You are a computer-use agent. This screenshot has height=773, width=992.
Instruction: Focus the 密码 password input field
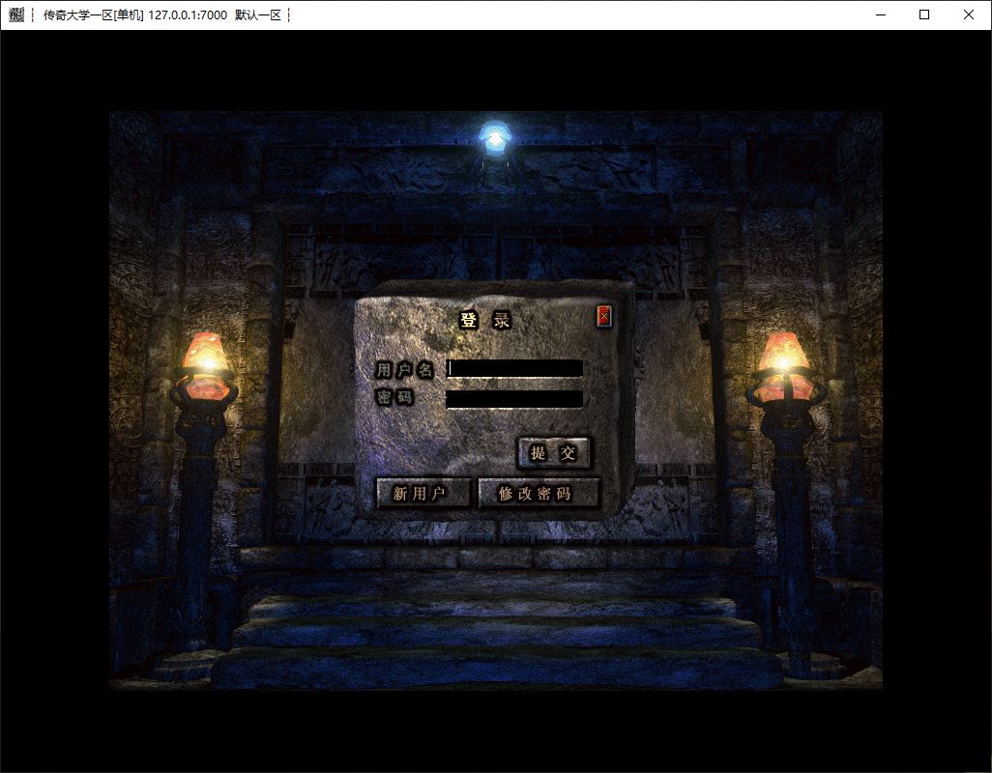[x=514, y=398]
